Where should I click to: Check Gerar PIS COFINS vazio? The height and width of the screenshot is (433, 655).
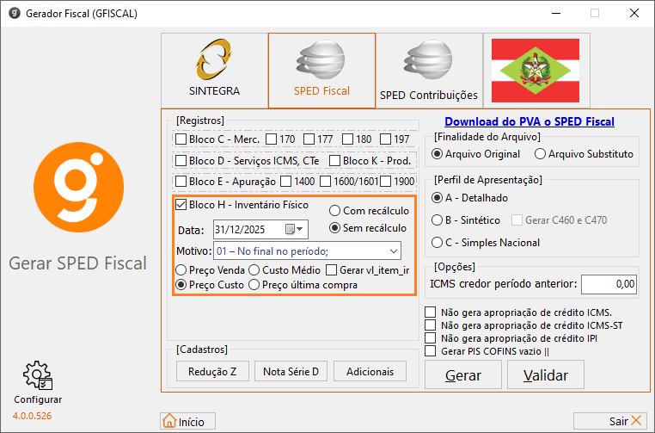[431, 351]
